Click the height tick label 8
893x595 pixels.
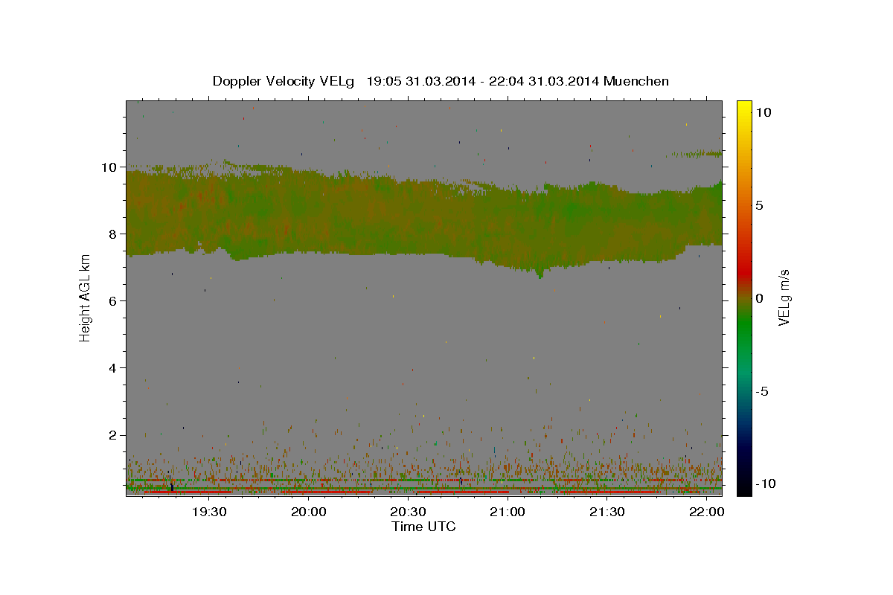pyautogui.click(x=114, y=234)
